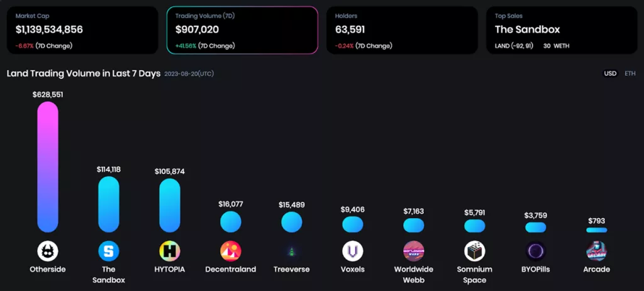This screenshot has width=644, height=291.
Task: Open the Decentraland logo icon
Action: 231,251
